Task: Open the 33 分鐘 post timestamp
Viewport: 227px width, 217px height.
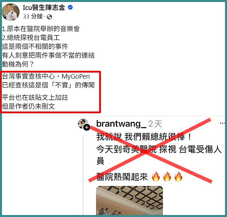Action: 33,16
